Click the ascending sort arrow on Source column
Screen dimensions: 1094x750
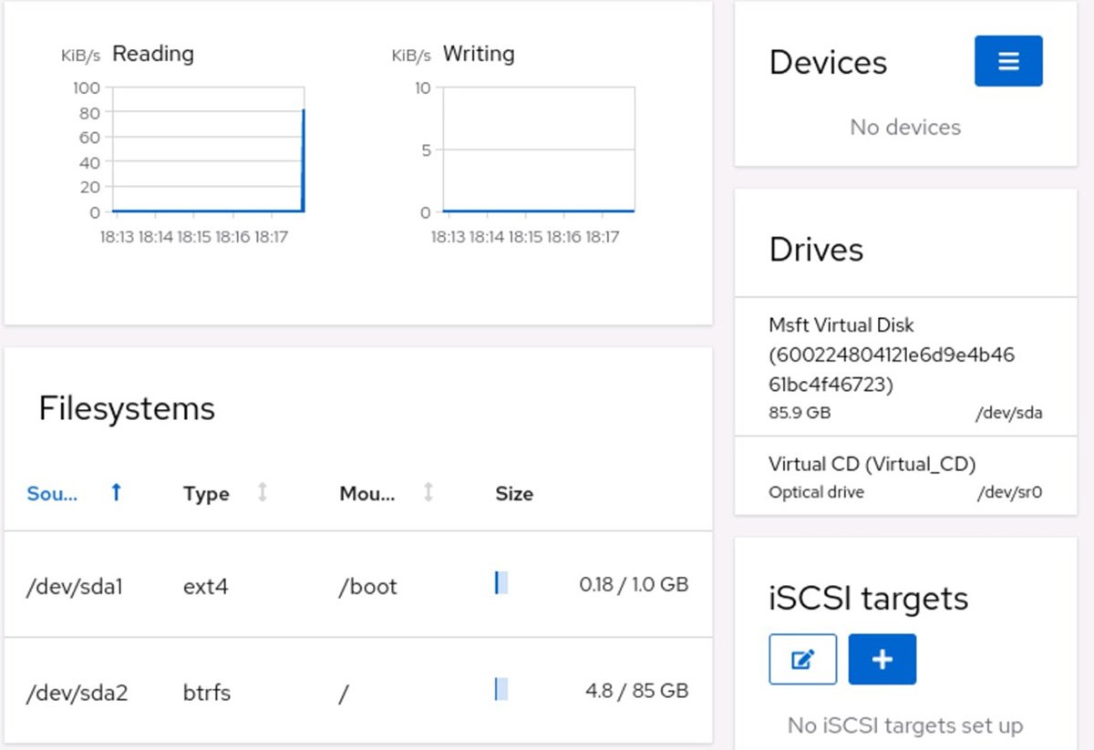[116, 493]
